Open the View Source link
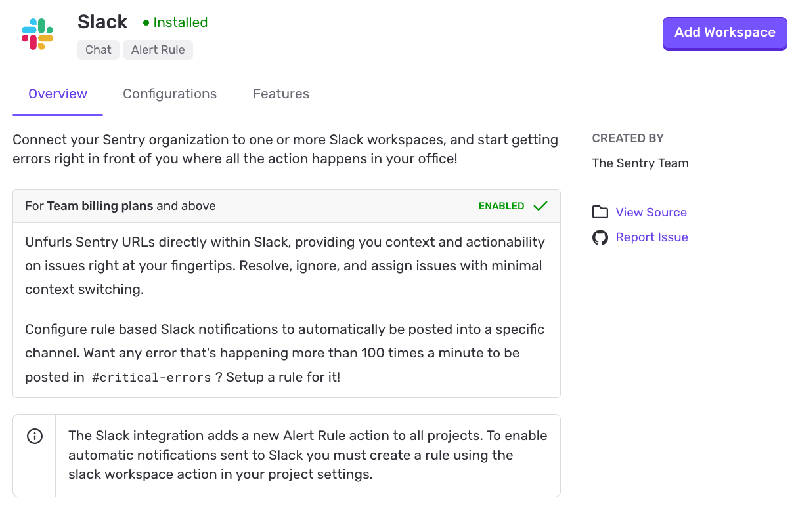The width and height of the screenshot is (794, 507). click(x=651, y=212)
